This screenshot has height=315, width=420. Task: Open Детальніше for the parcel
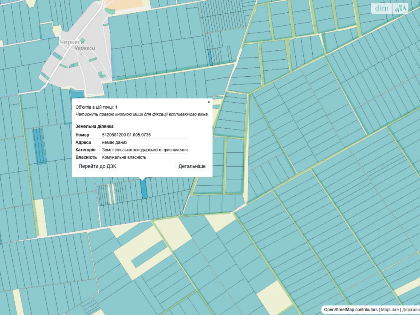click(192, 166)
